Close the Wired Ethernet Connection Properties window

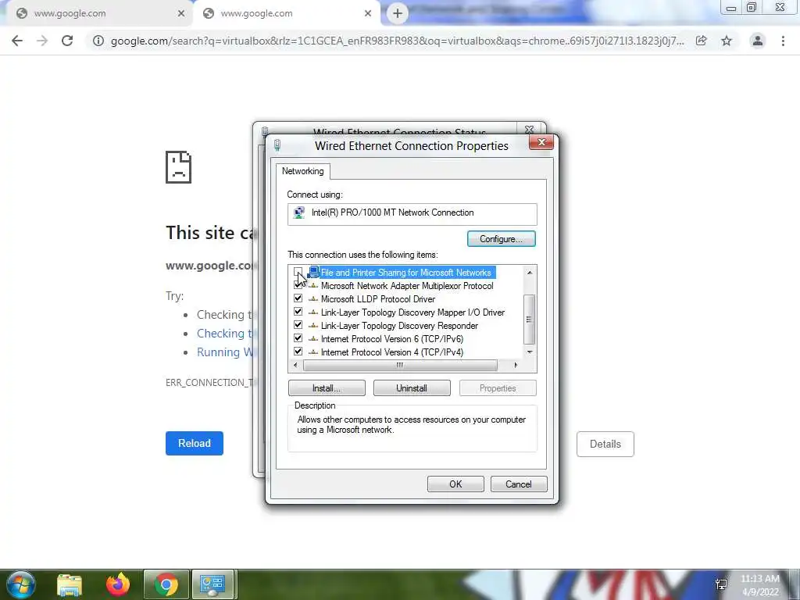click(x=541, y=142)
